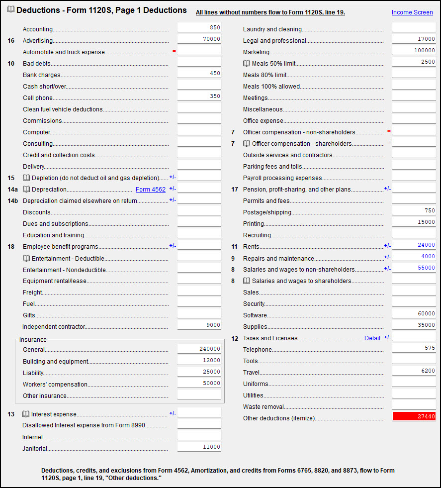
Task: Select the Miscellaneous input field
Action: click(x=414, y=107)
